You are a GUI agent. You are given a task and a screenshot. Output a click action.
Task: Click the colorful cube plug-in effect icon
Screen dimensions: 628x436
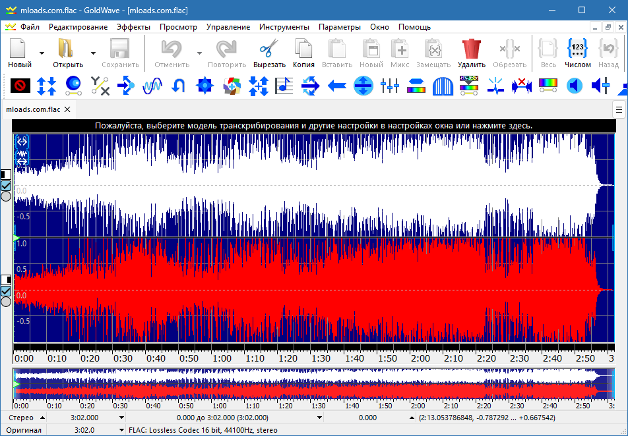[x=232, y=86]
